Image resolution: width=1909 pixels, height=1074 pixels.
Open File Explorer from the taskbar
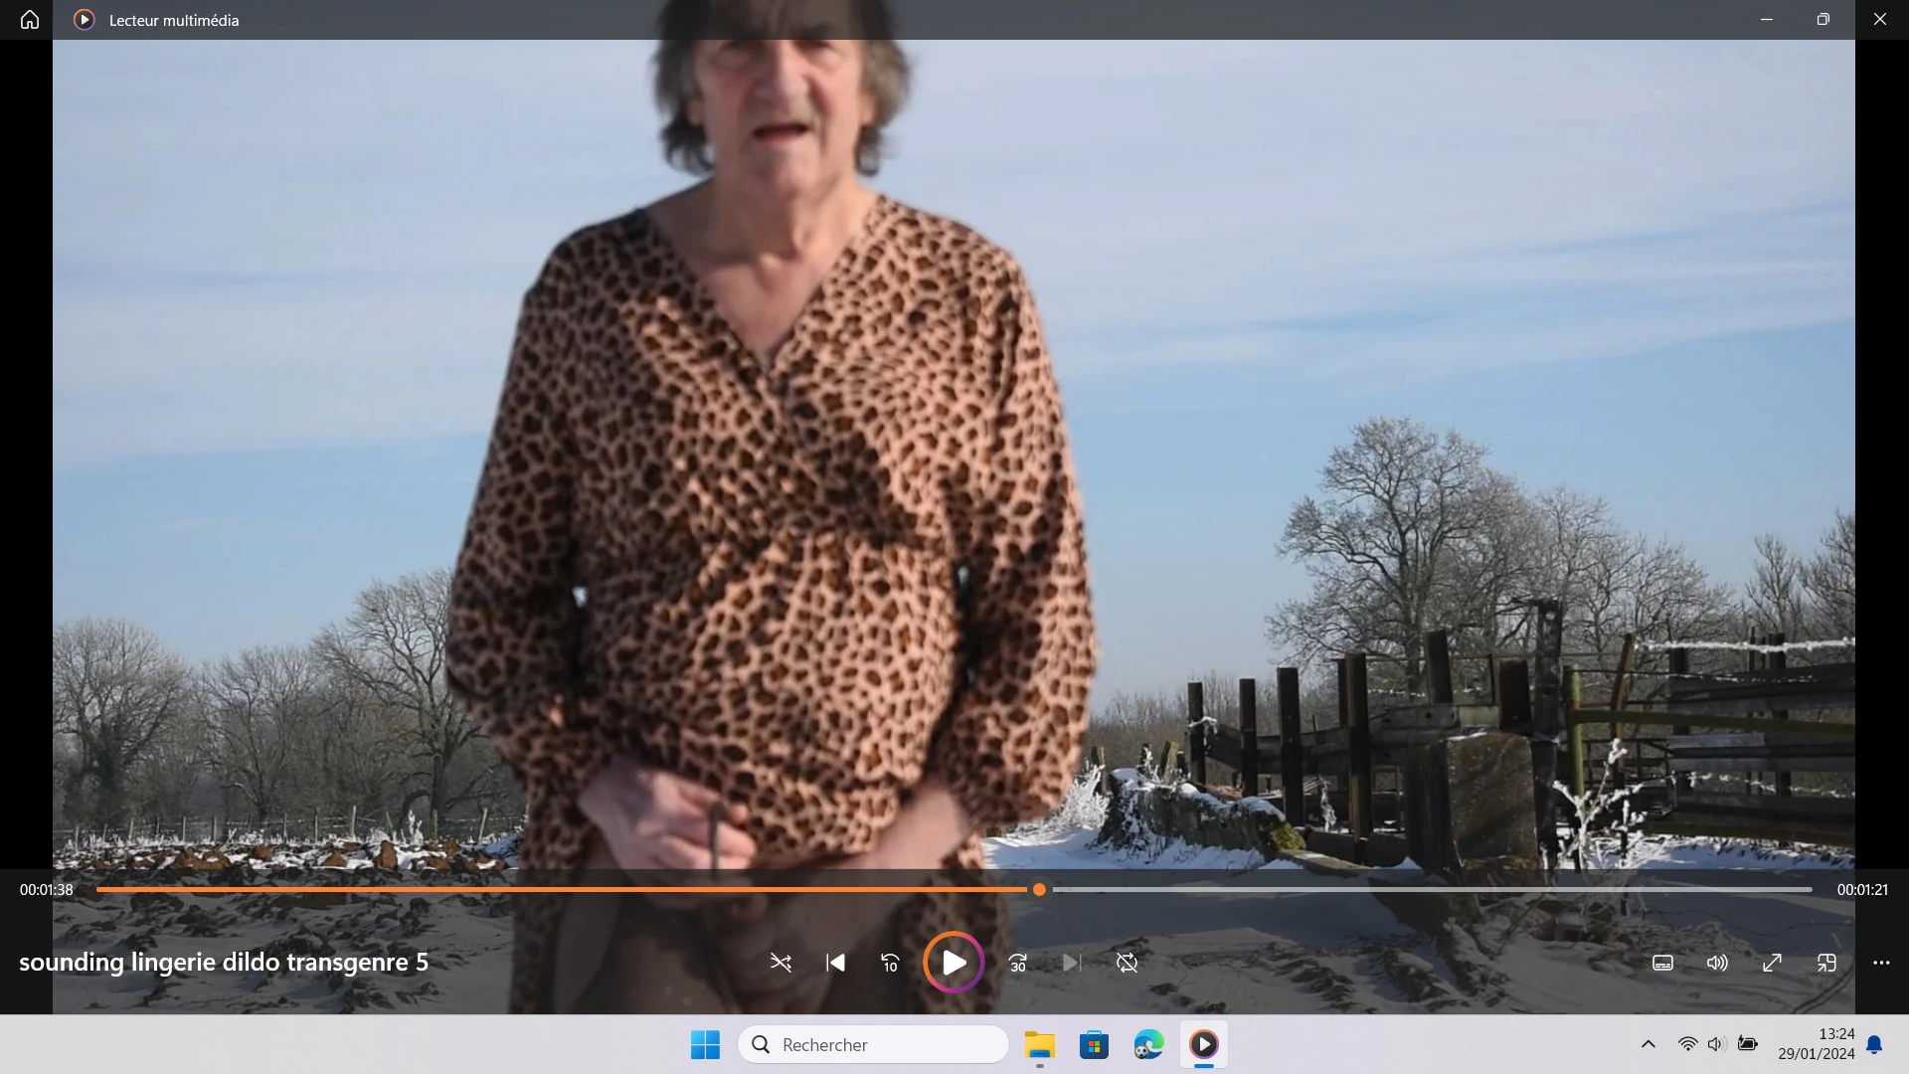tap(1040, 1044)
